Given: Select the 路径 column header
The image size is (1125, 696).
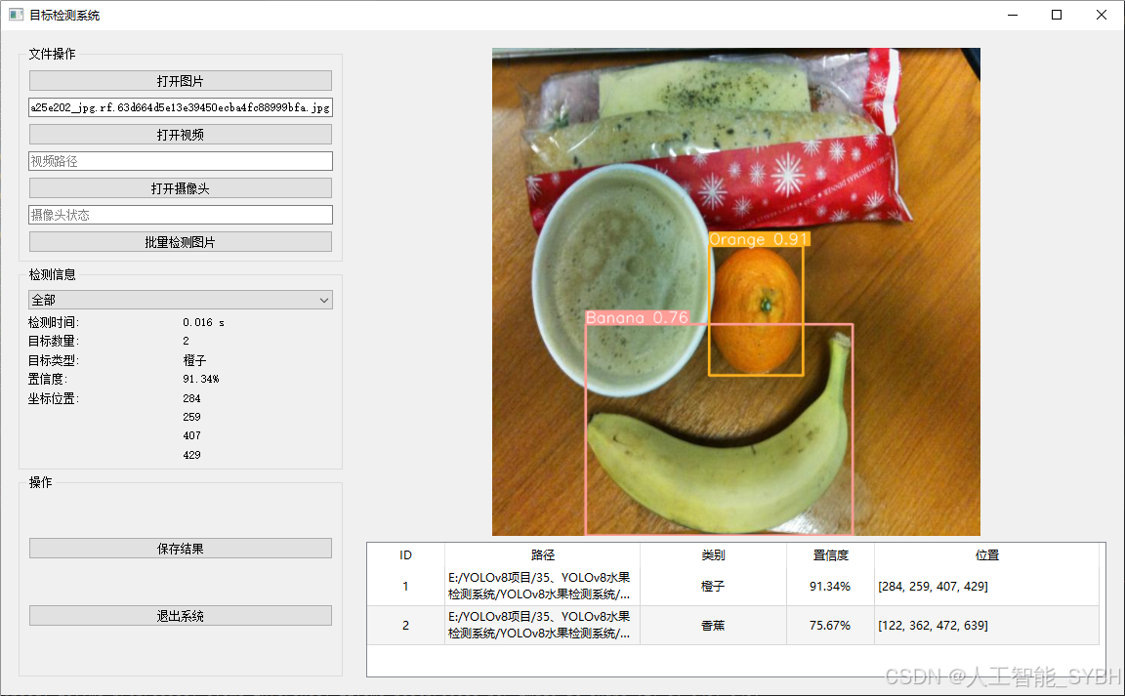Looking at the screenshot, I should pyautogui.click(x=542, y=554).
